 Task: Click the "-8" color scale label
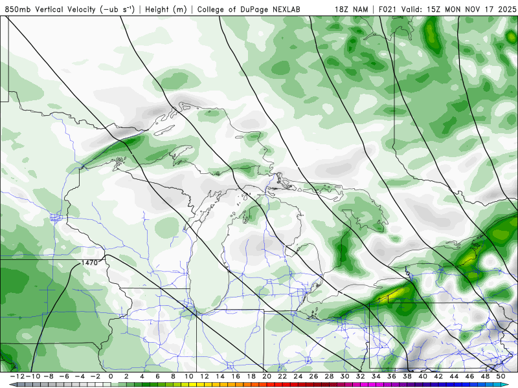click(49, 376)
